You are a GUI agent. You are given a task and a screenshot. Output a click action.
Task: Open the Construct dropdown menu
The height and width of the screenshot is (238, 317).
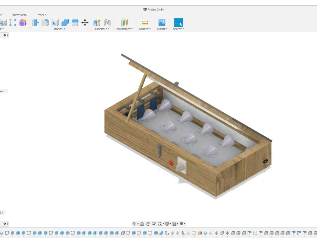pos(124,29)
